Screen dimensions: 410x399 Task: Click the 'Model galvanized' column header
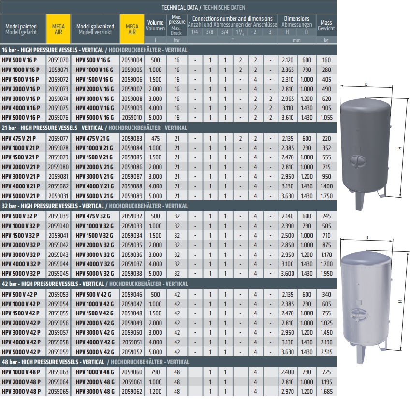point(95,29)
